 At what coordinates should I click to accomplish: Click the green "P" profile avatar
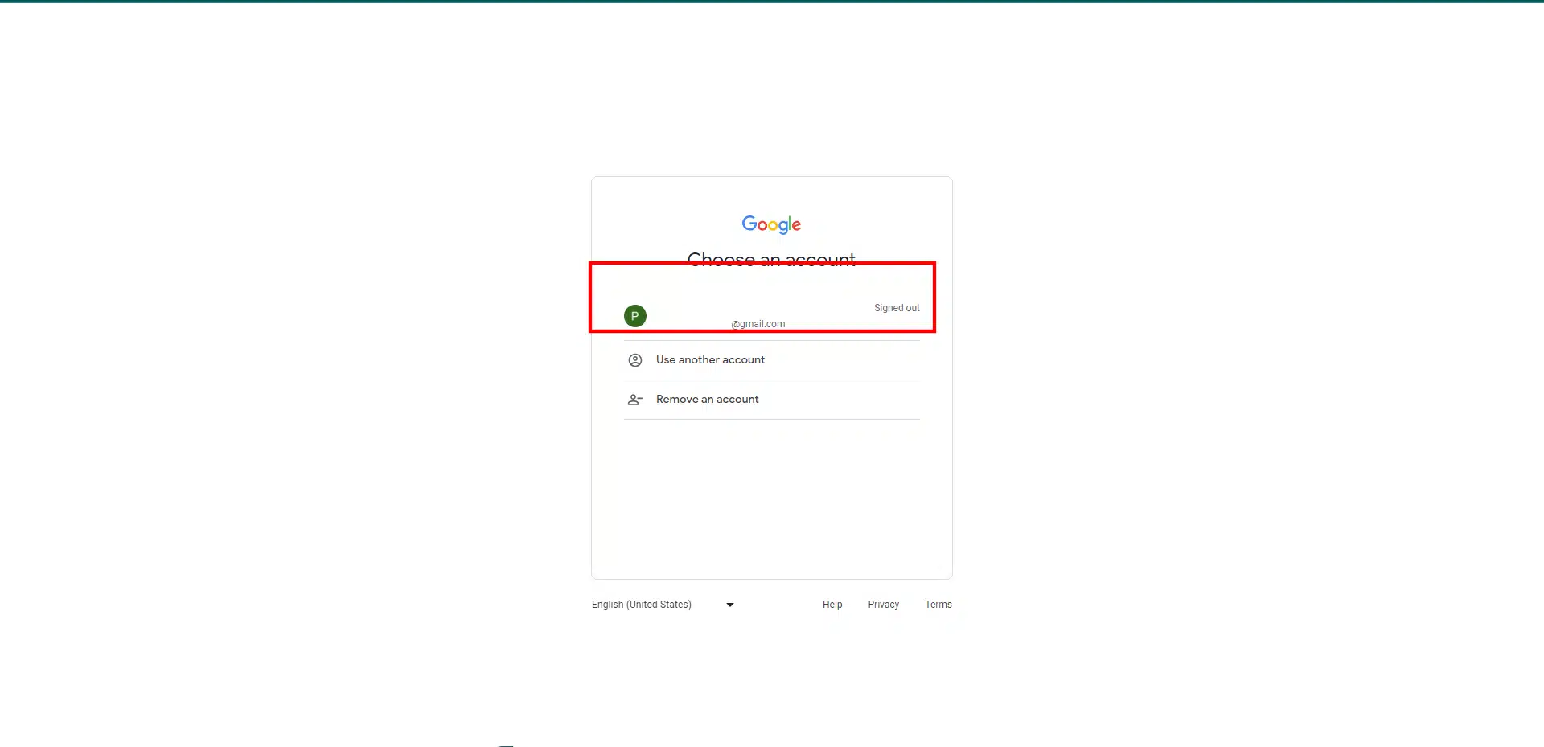[x=634, y=315]
